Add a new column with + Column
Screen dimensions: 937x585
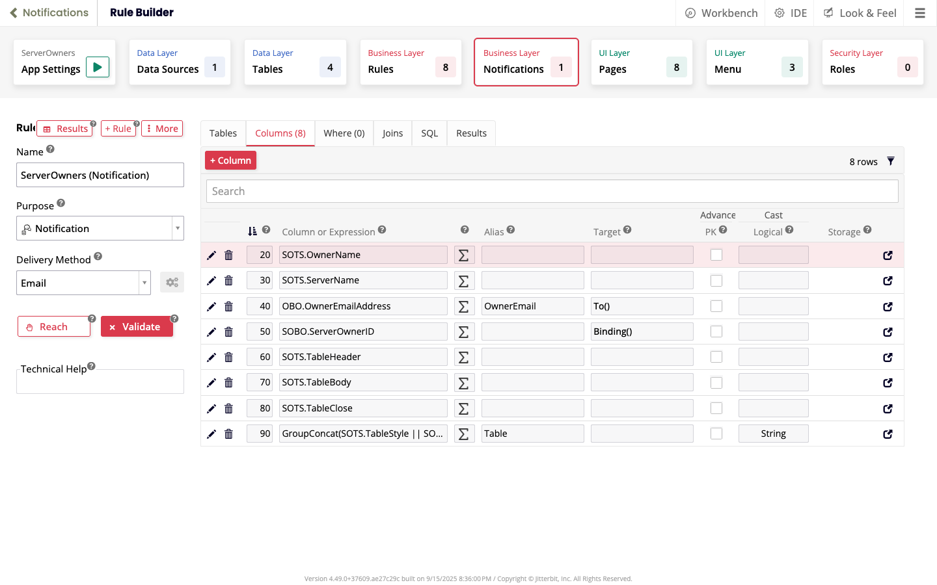tap(230, 160)
